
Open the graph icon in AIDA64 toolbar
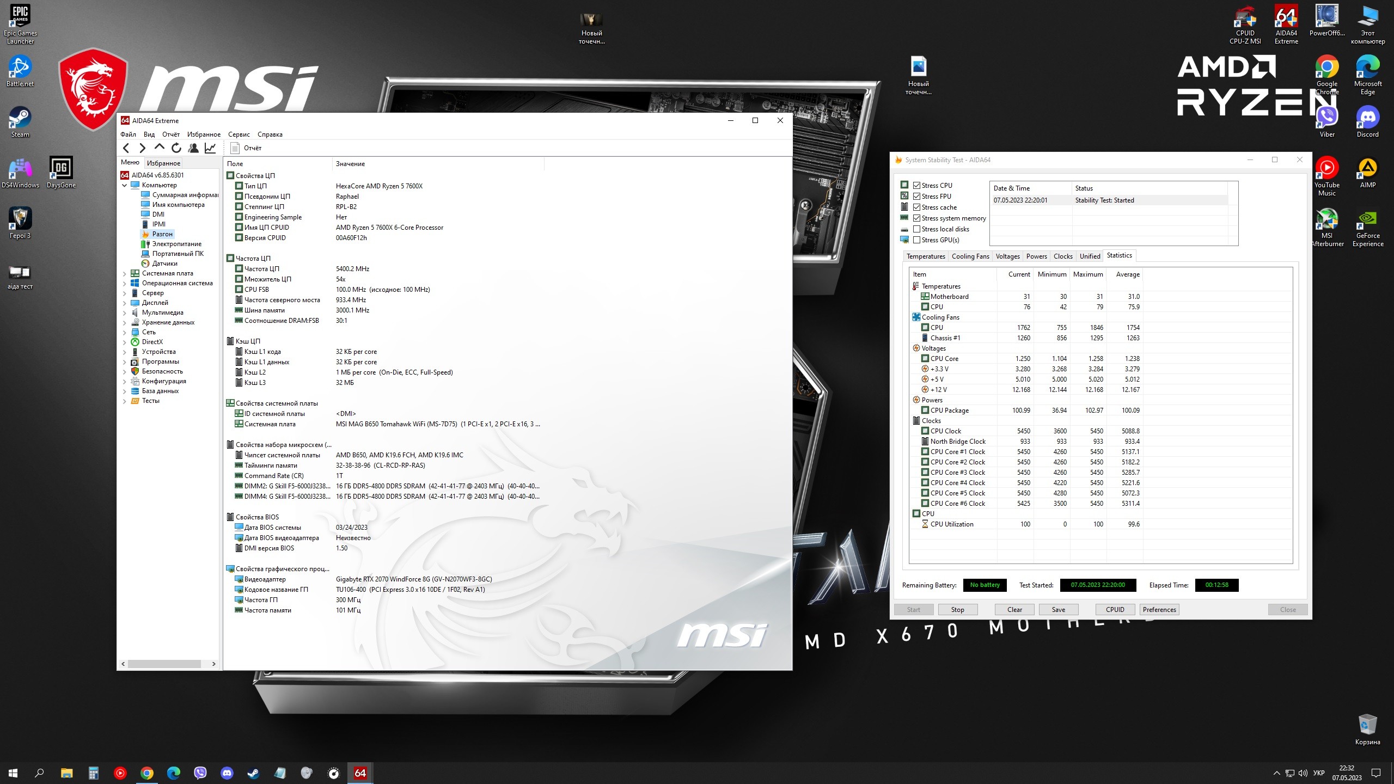(x=210, y=148)
